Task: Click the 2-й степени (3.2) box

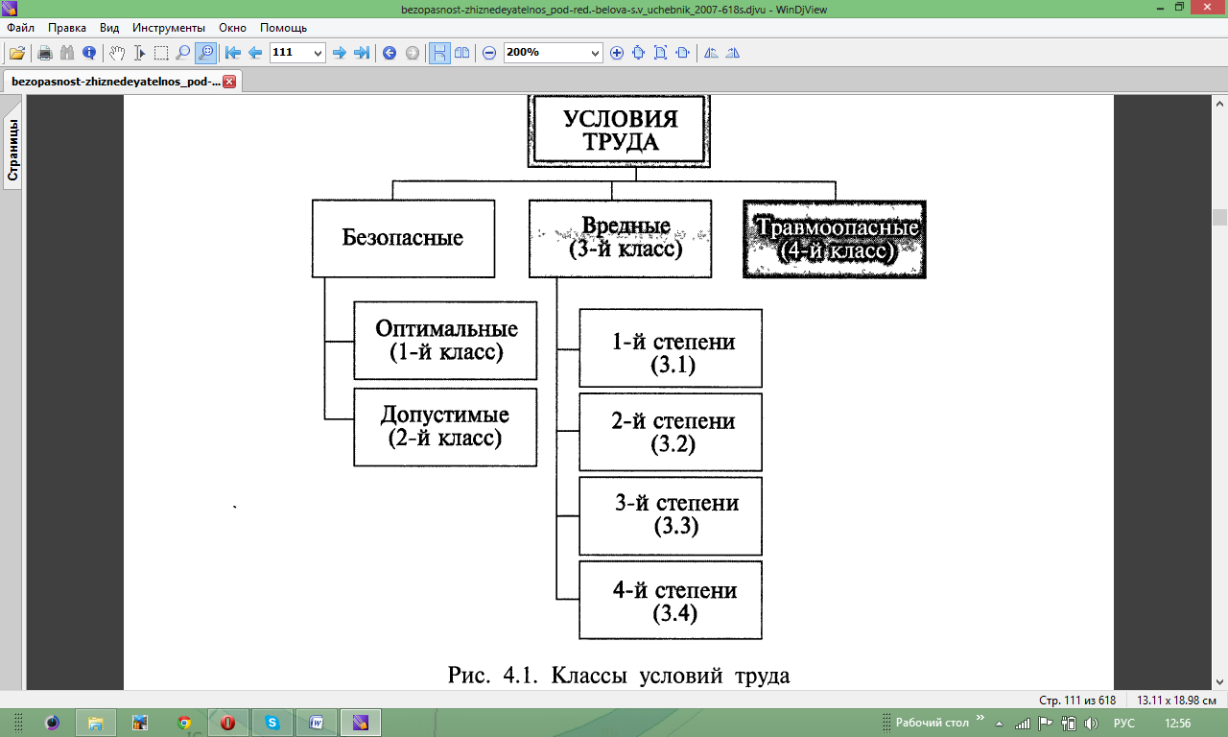Action: pyautogui.click(x=671, y=432)
